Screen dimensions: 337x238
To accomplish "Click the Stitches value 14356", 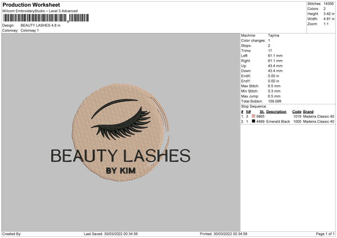I will pos(329,4).
